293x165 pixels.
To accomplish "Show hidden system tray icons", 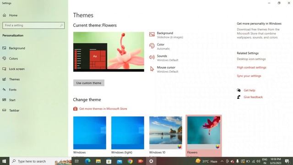I will (222, 161).
